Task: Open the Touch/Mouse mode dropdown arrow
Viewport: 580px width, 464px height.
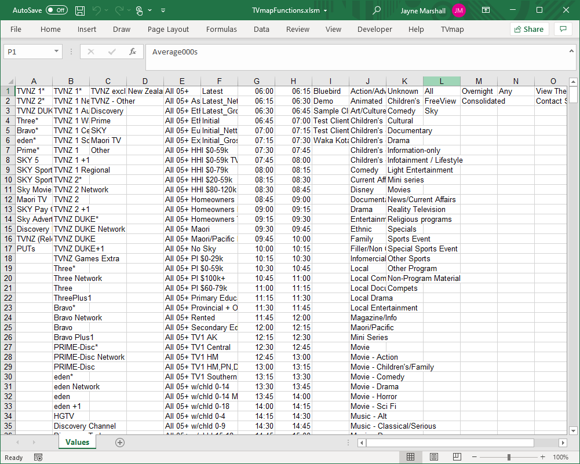Action: click(150, 10)
